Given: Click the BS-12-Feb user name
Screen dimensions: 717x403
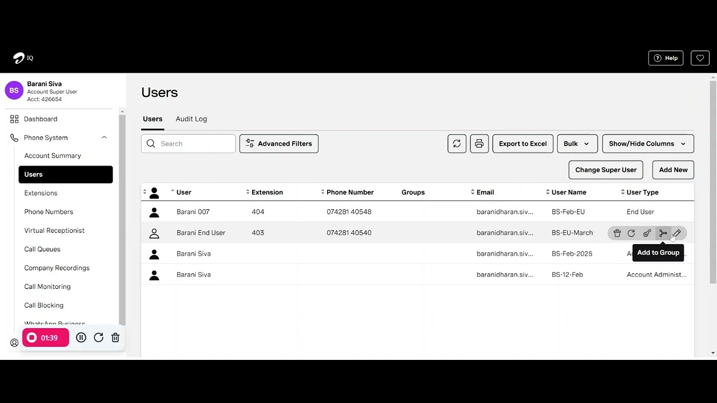Looking at the screenshot, I should 567,275.
